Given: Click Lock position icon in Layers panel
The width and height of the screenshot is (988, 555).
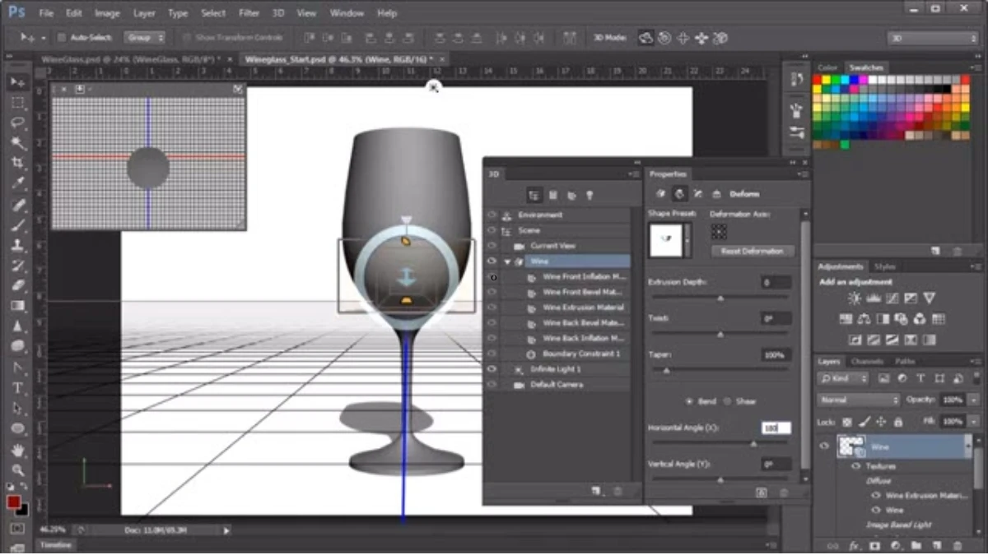Looking at the screenshot, I should 880,421.
